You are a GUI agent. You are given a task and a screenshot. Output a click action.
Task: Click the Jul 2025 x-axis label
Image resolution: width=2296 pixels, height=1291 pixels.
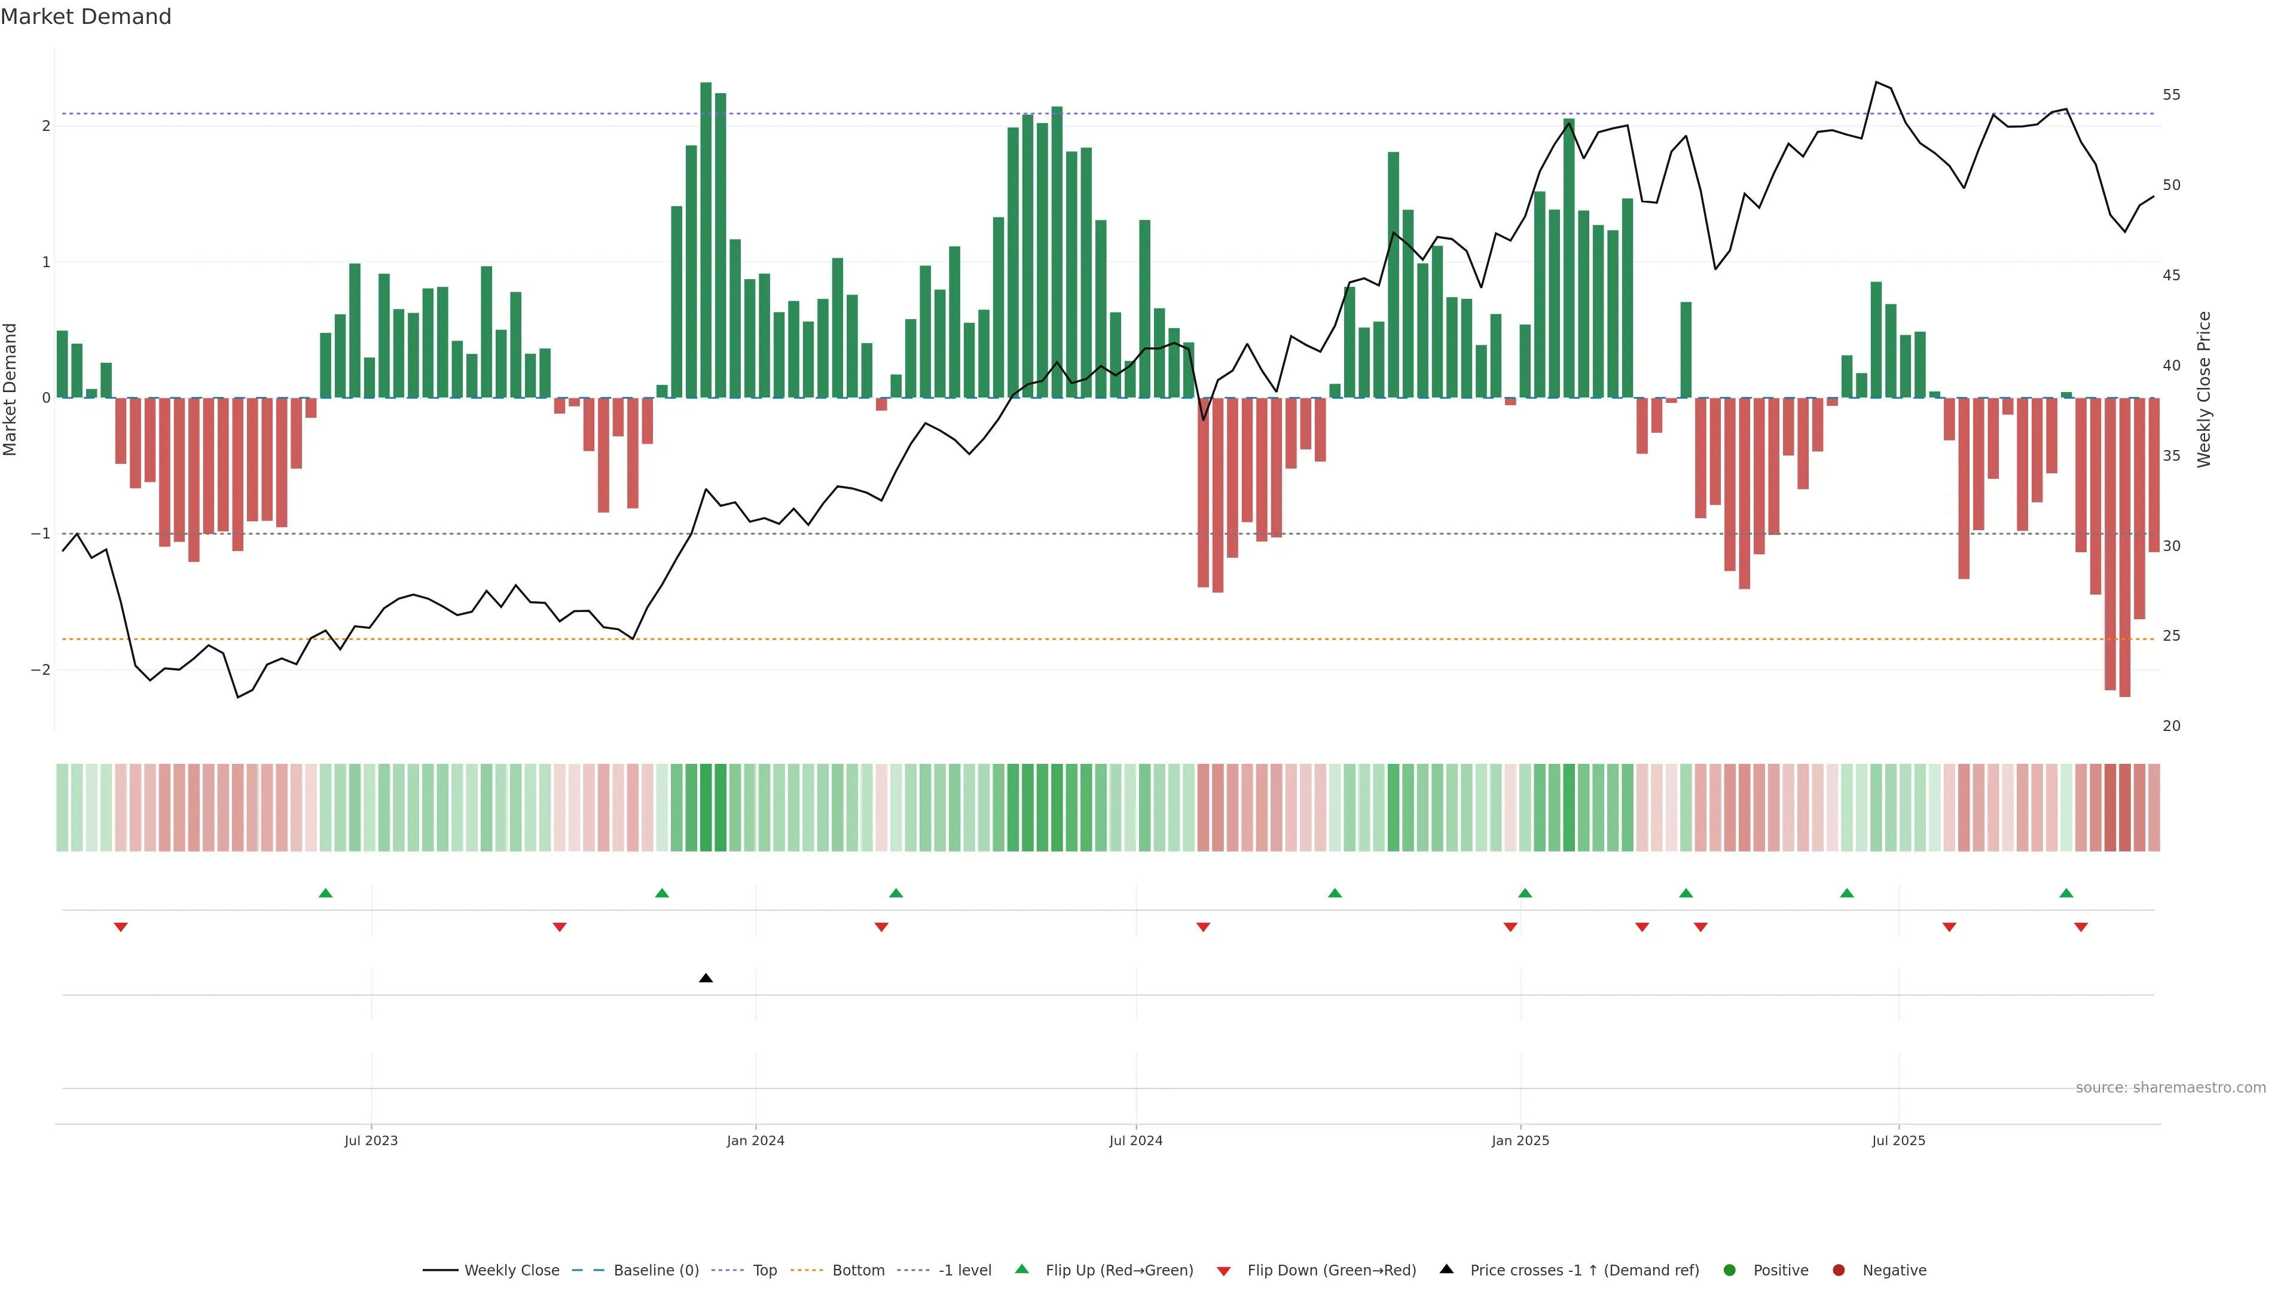pyautogui.click(x=1898, y=1140)
